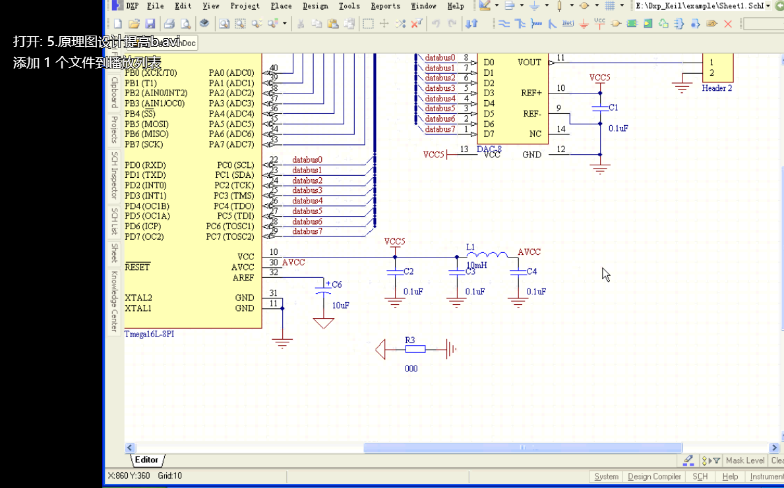This screenshot has height=488, width=784.
Task: Select the Place Net Label tool
Action: click(568, 24)
